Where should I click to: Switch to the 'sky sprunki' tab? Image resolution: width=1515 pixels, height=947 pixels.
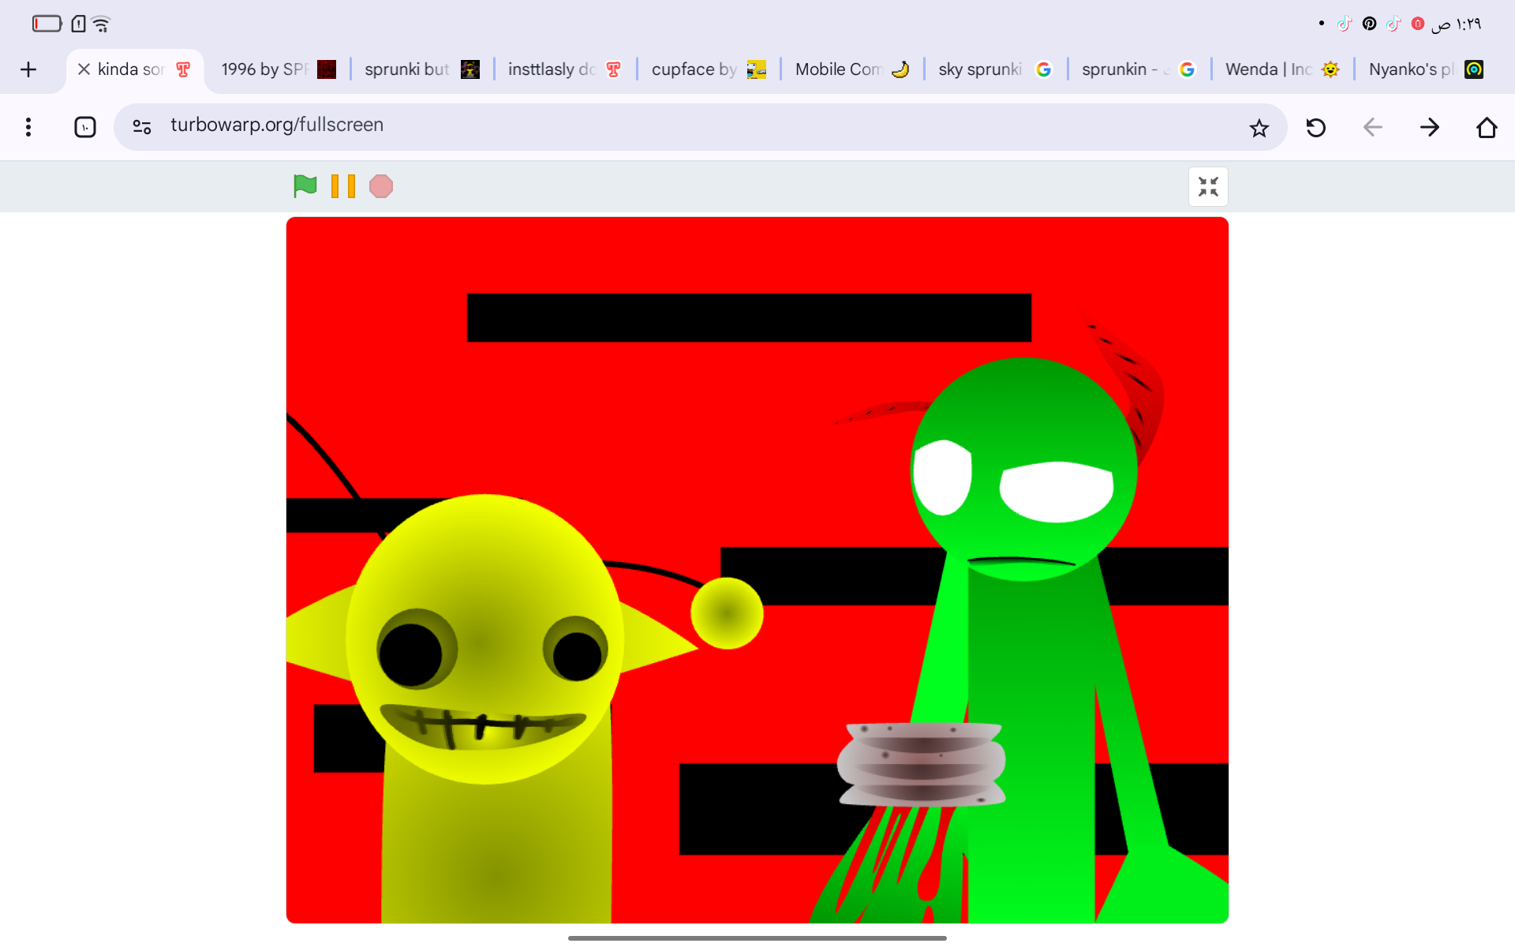(980, 69)
